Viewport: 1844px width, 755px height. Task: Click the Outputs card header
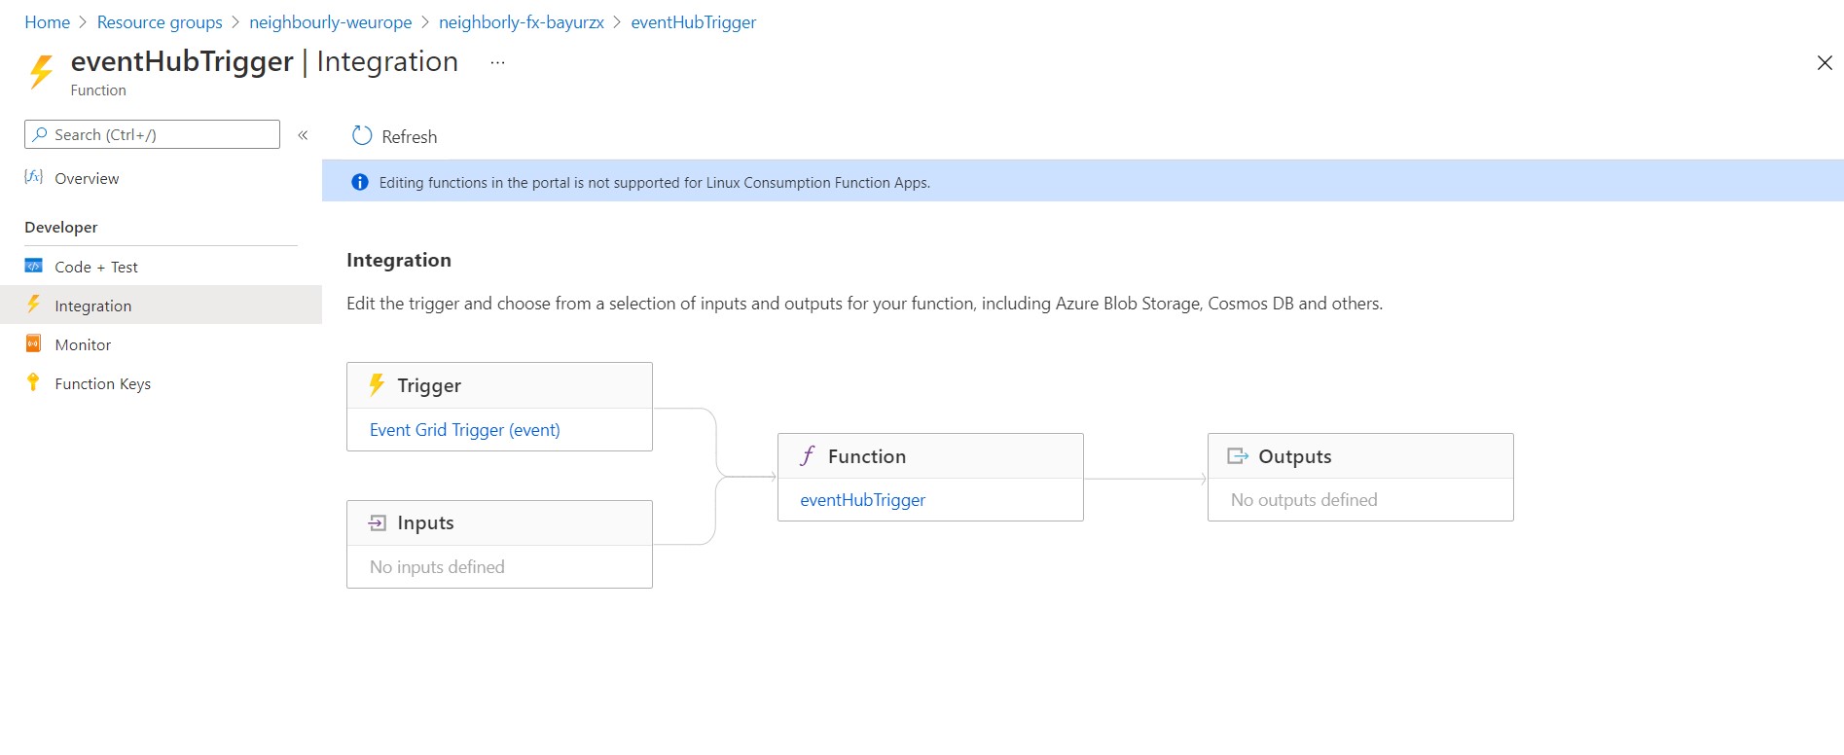point(1360,456)
